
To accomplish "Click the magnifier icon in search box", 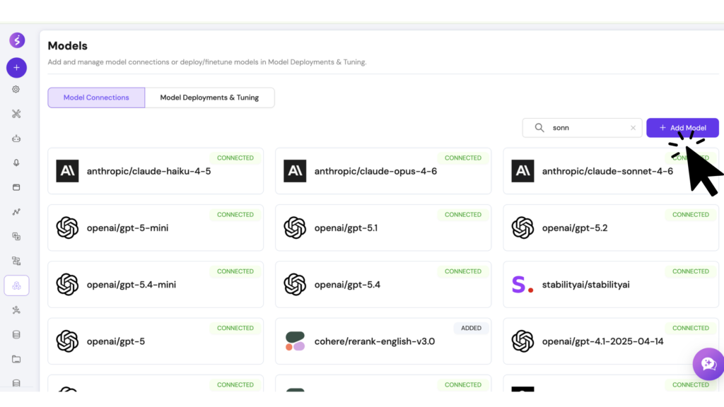I will [x=539, y=128].
